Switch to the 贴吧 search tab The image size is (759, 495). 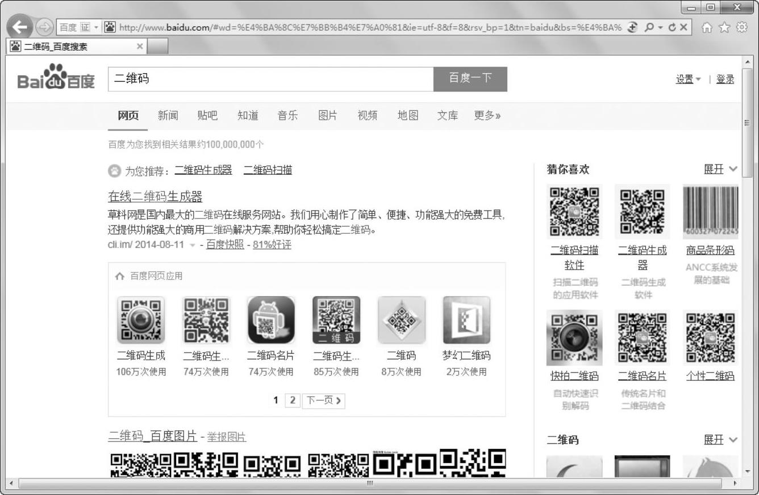coord(207,116)
